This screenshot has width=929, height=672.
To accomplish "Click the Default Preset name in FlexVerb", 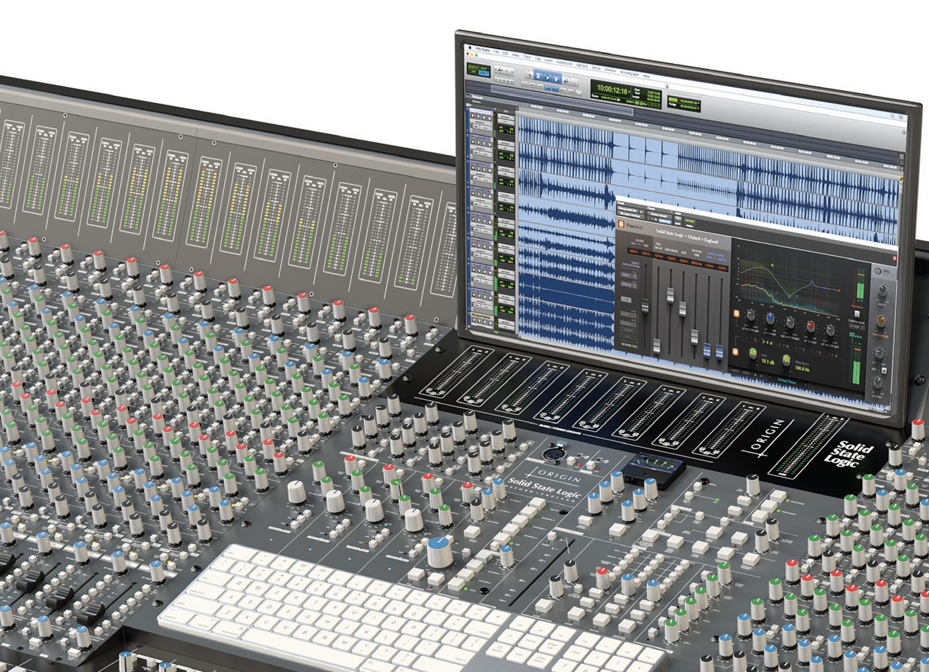I will pyautogui.click(x=787, y=380).
